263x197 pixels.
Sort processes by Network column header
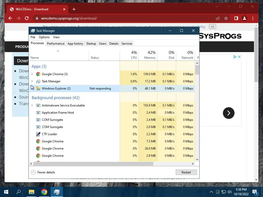tap(185, 55)
